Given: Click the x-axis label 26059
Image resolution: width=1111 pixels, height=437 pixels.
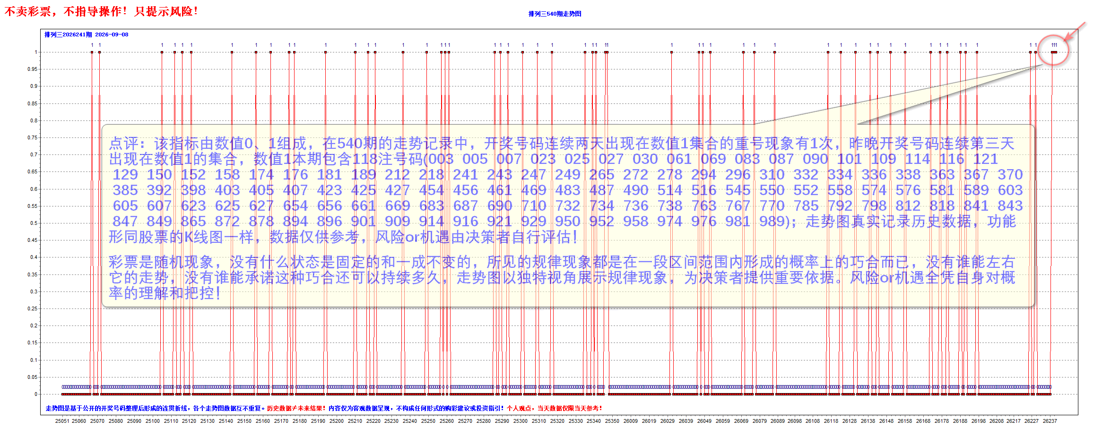Looking at the screenshot, I should pyautogui.click(x=723, y=421).
